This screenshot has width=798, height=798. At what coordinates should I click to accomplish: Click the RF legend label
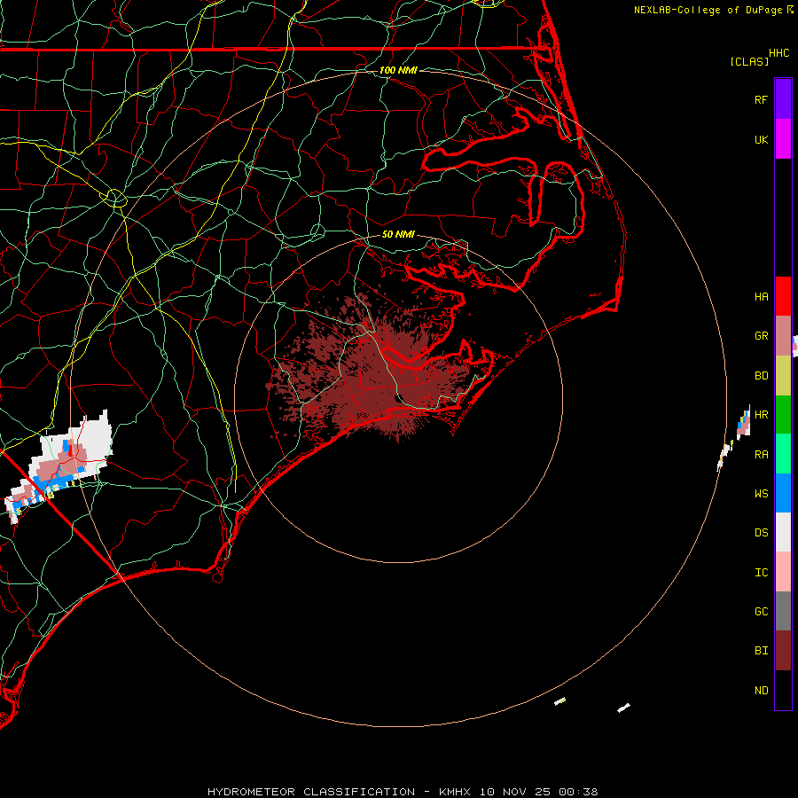(761, 99)
